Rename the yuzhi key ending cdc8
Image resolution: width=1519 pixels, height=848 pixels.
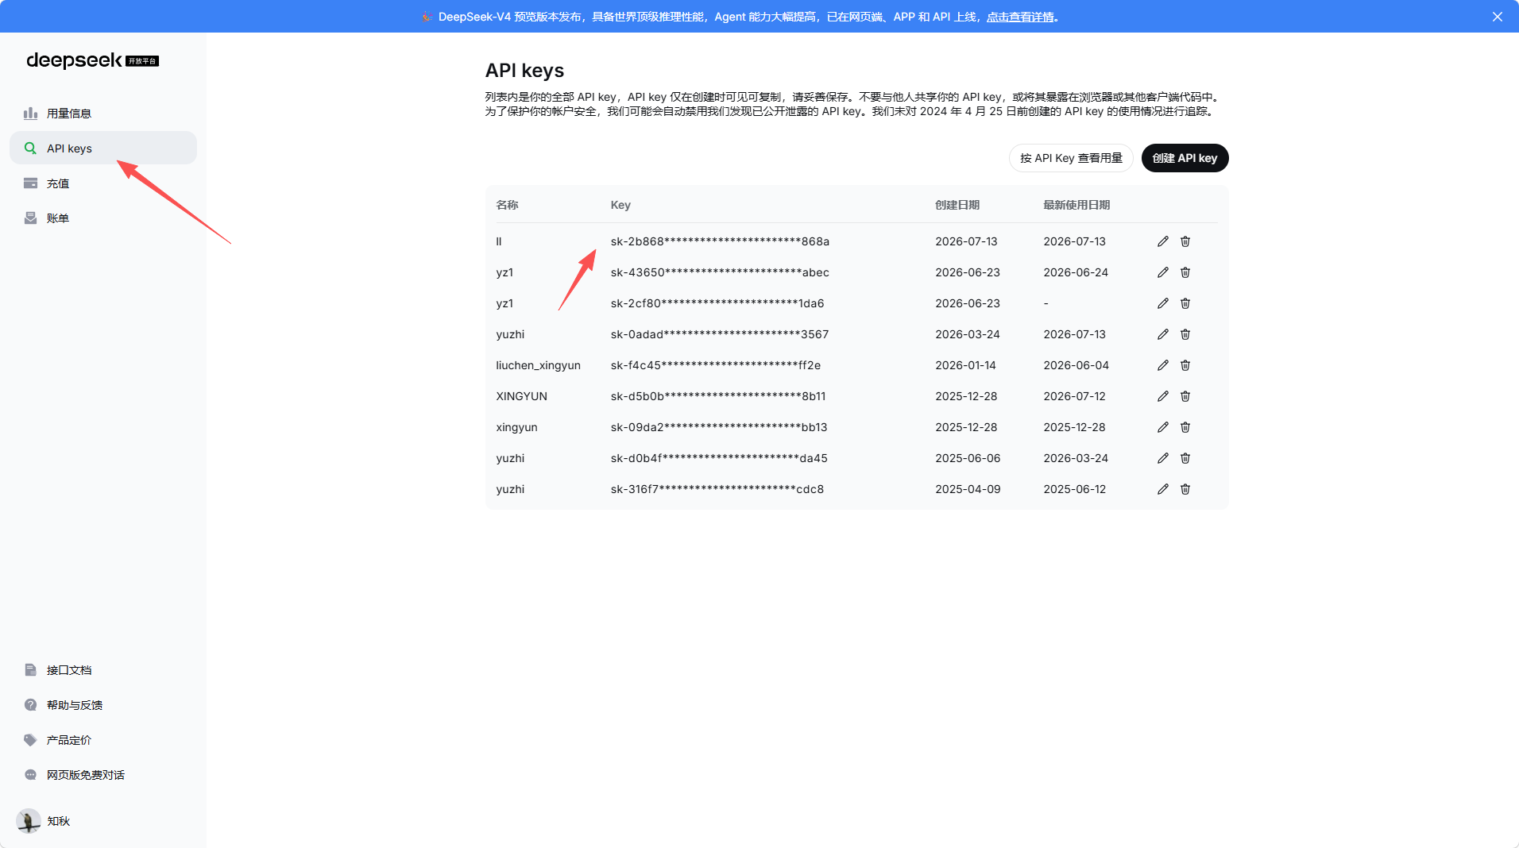pos(1163,489)
